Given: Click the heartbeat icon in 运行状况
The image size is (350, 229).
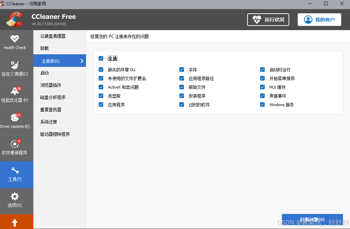Looking at the screenshot, I should pos(257,20).
